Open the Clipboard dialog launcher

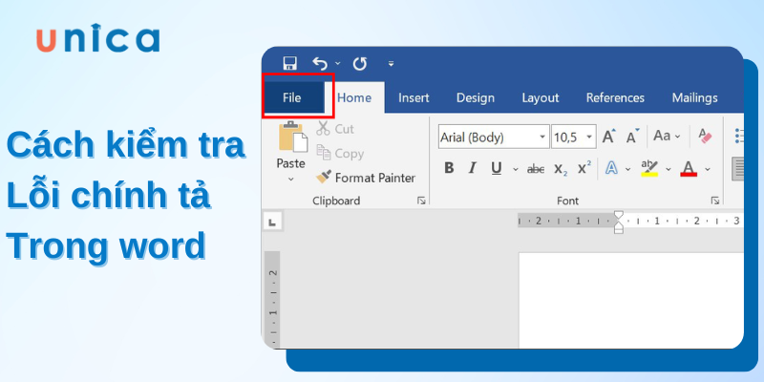(x=421, y=201)
